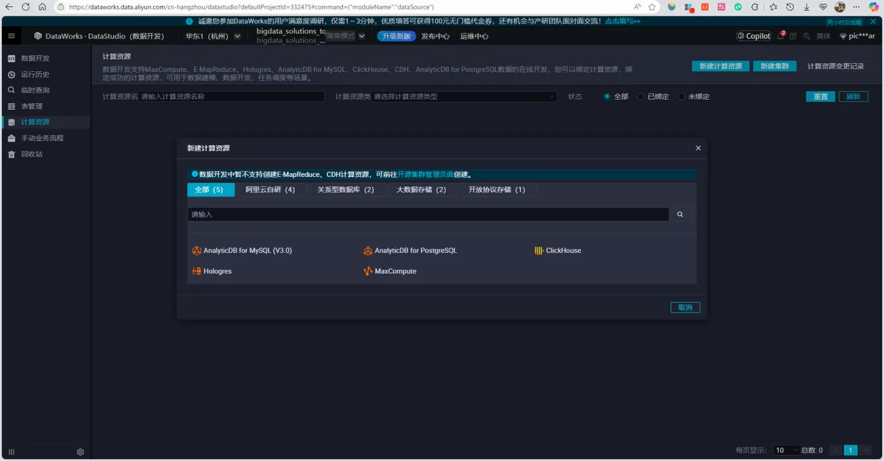
Task: Open the notification bell with badge
Action: coord(781,36)
